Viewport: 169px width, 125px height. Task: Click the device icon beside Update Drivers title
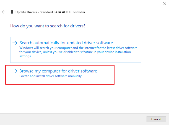click(x=12, y=12)
